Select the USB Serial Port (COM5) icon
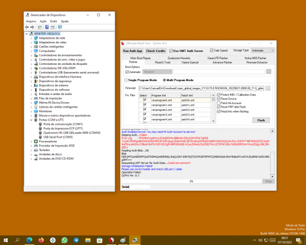Screen dimensions: 306x245 coord(40,137)
